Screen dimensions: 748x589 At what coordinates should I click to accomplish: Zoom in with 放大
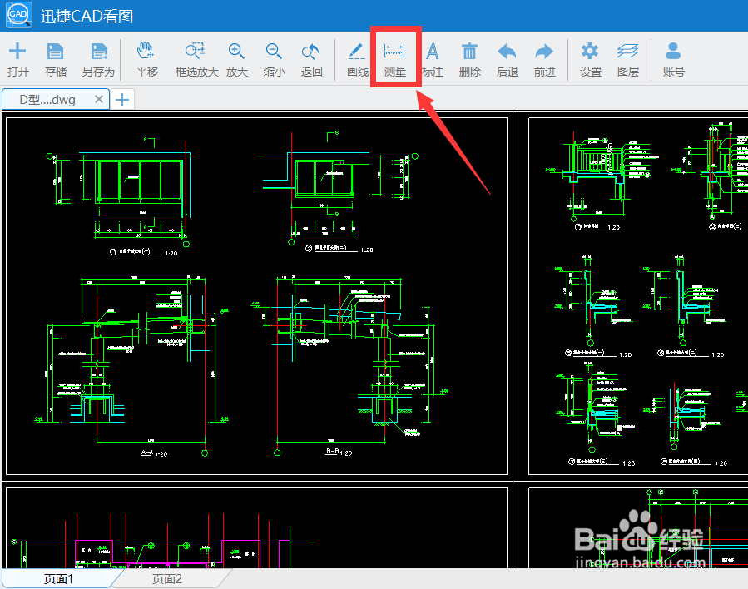coord(236,60)
